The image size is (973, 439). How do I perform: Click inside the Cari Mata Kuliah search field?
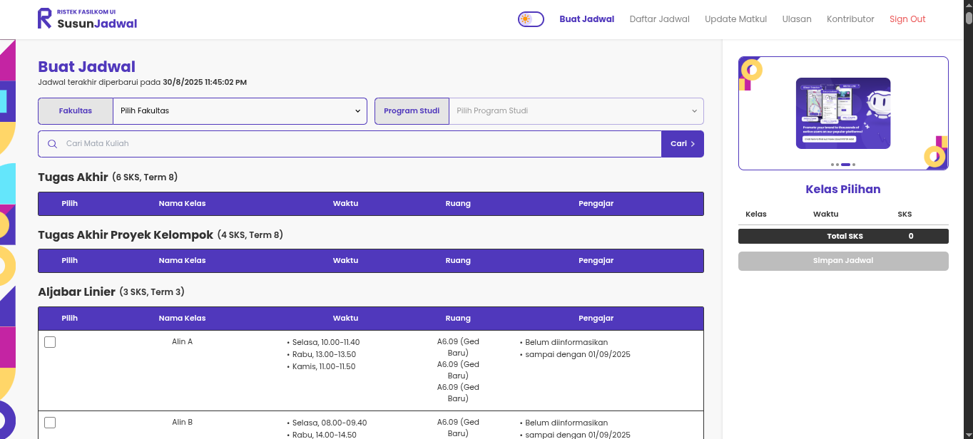pyautogui.click(x=285, y=144)
